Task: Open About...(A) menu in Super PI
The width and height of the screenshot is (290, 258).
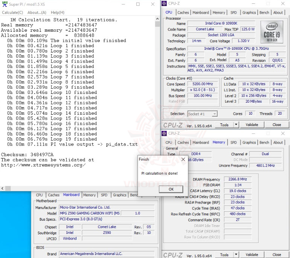Action: tap(37, 12)
